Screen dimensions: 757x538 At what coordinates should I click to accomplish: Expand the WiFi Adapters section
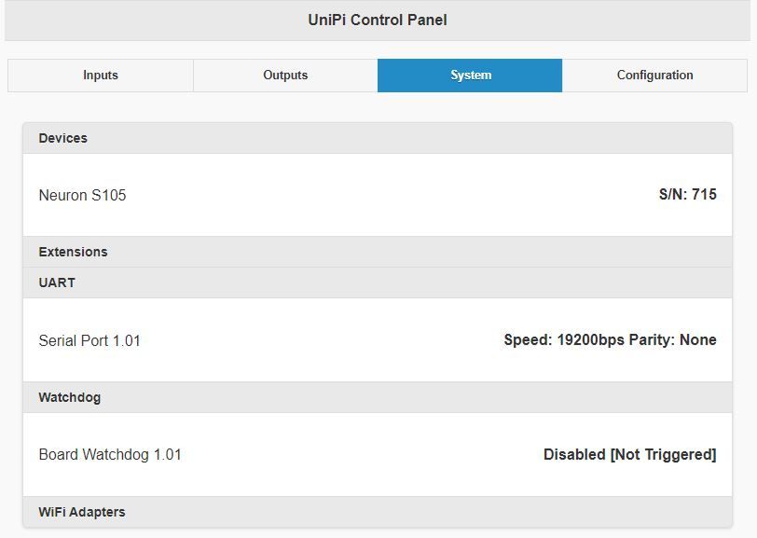tap(377, 512)
